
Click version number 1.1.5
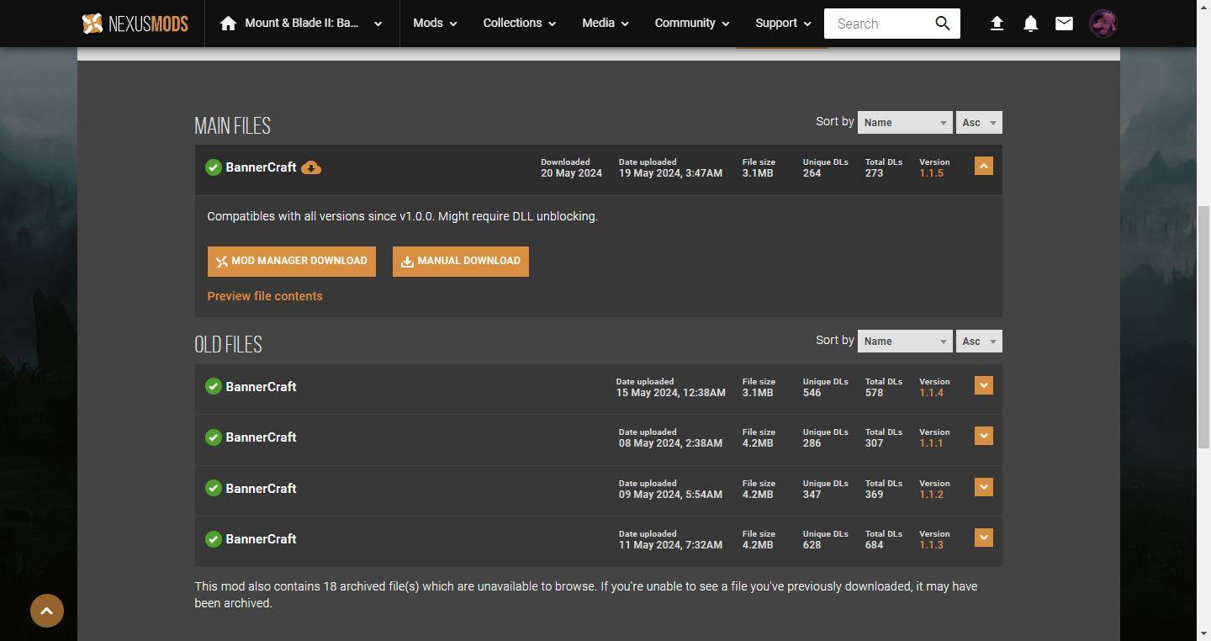coord(932,173)
